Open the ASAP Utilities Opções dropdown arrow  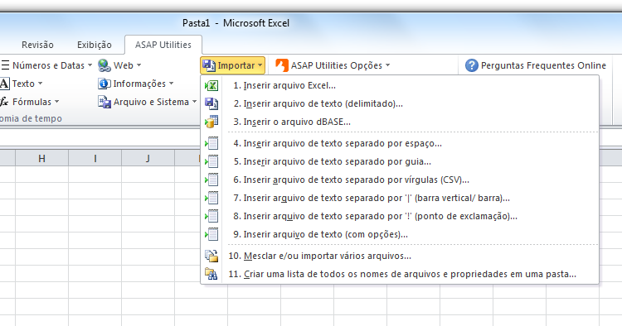(x=387, y=65)
